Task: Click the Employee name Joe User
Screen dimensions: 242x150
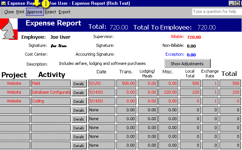Action: 60,37
